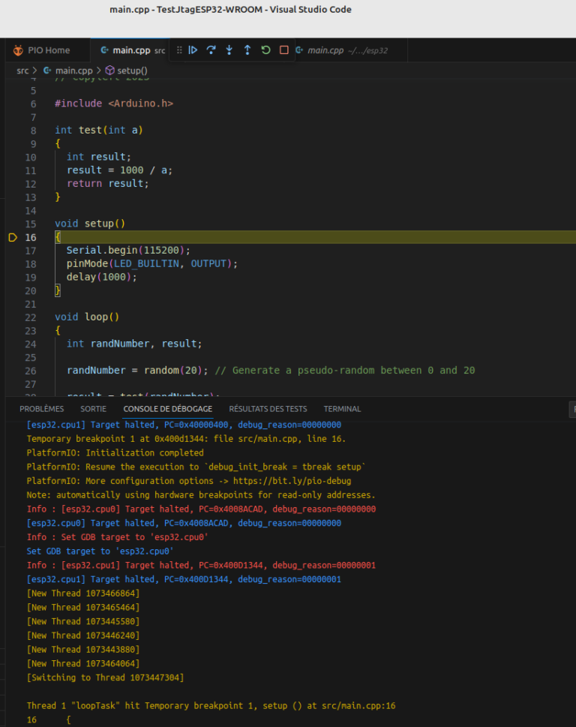Image resolution: width=576 pixels, height=727 pixels.
Task: Click the Step Over debug icon
Action: [x=211, y=50]
